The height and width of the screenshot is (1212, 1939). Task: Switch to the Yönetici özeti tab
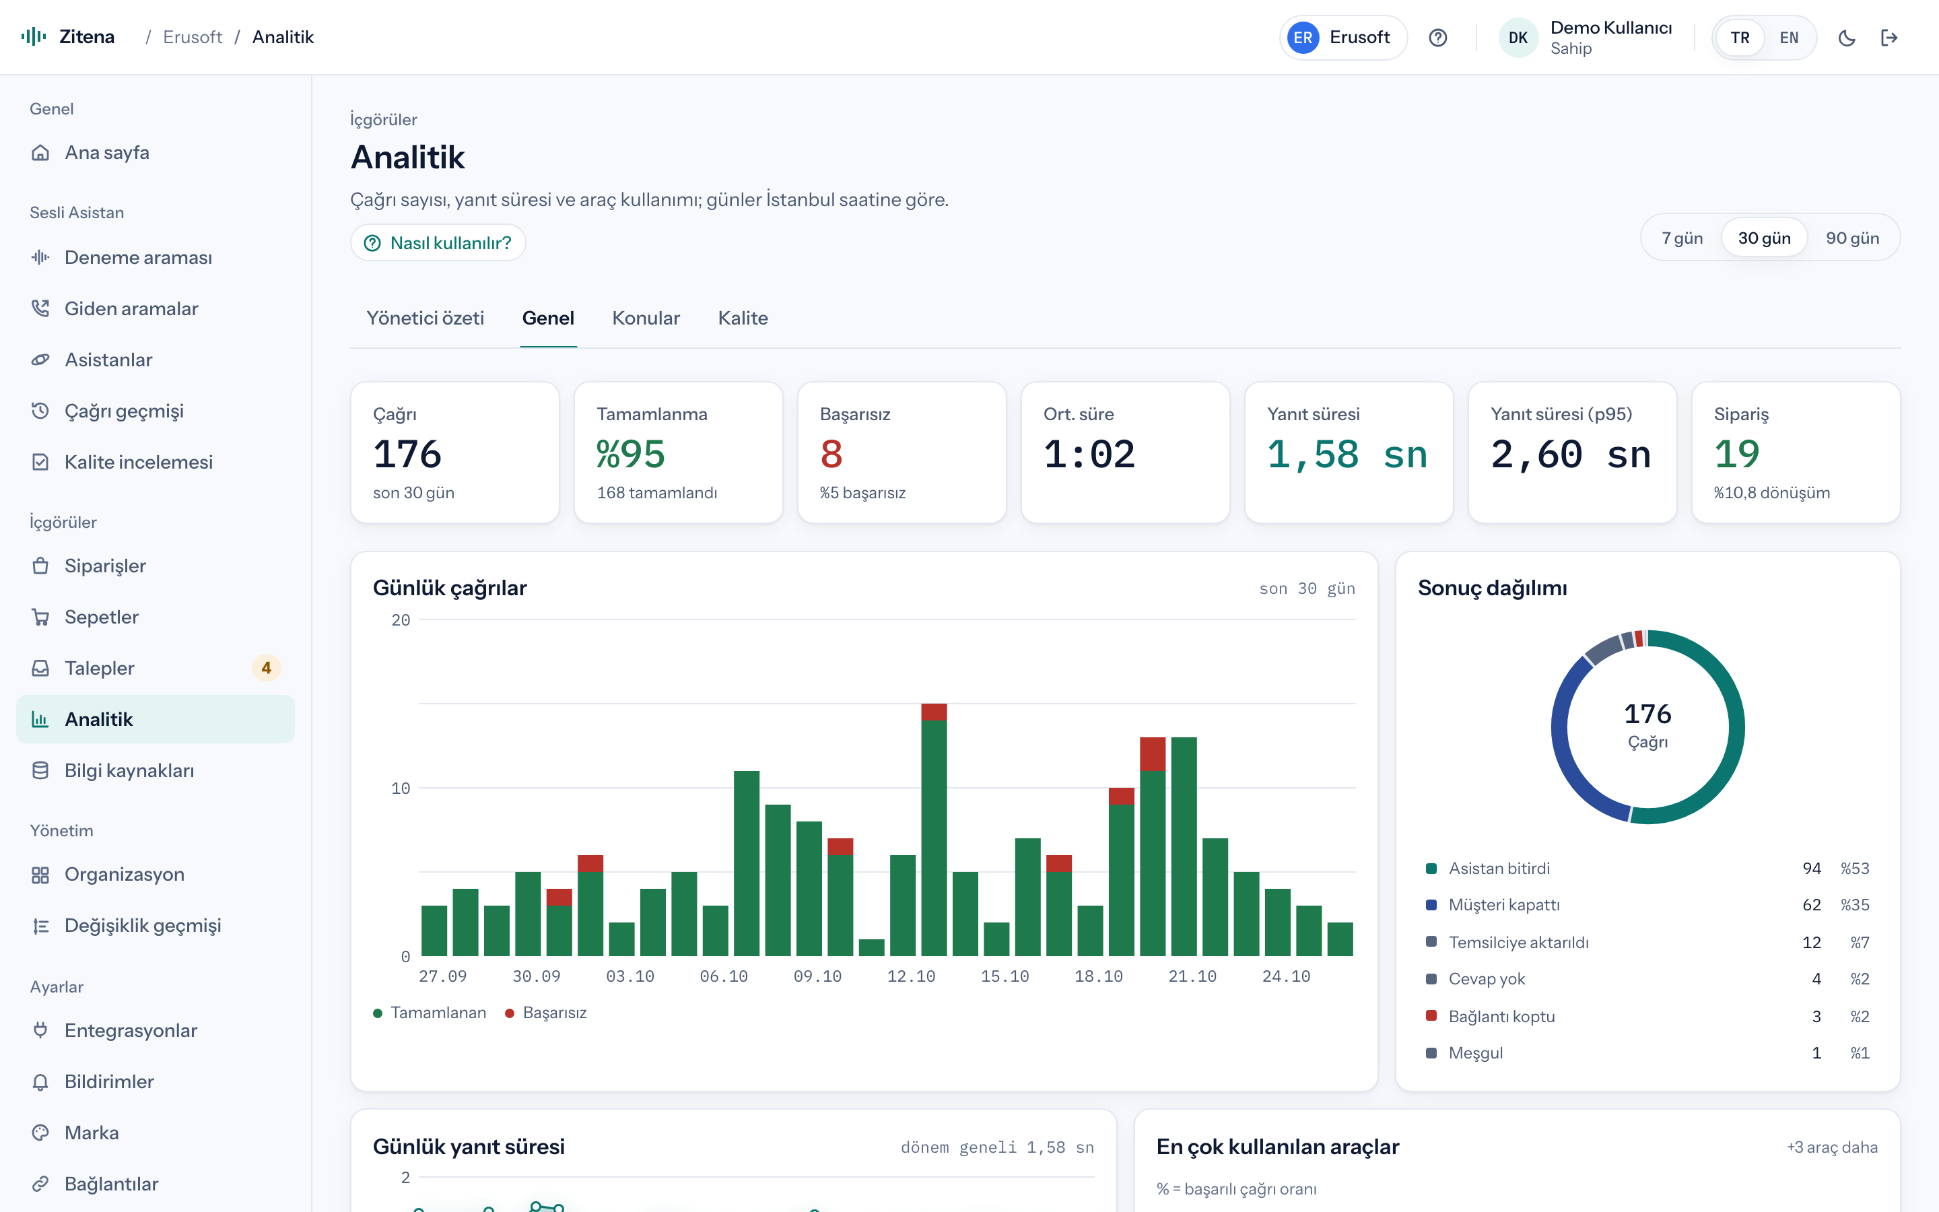click(425, 318)
